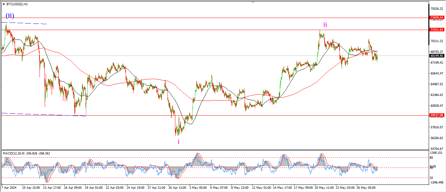Click the red 73699.54 price tag
The width and height of the screenshot is (446, 192).
point(437,18)
